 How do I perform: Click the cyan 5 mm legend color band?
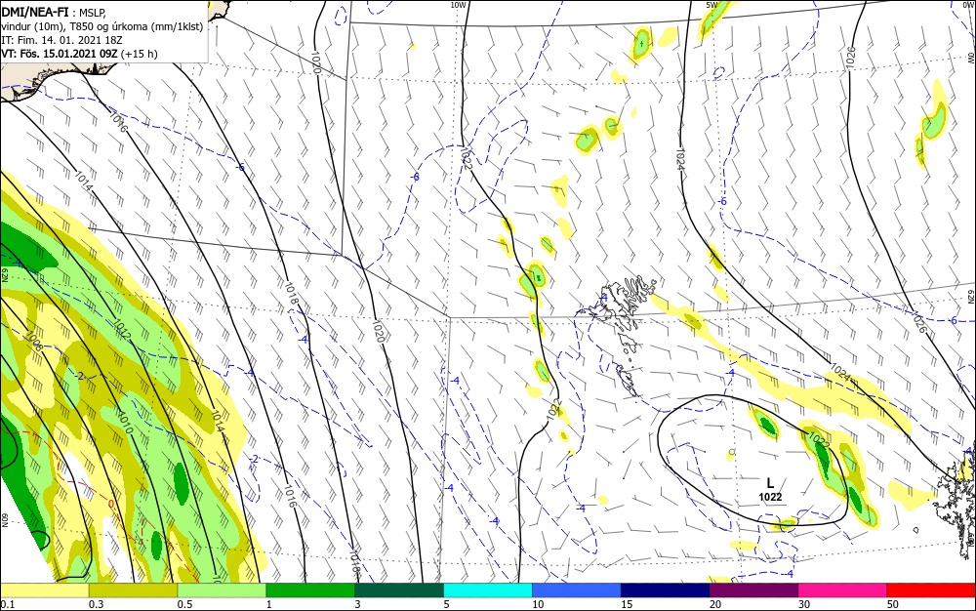pos(488,591)
